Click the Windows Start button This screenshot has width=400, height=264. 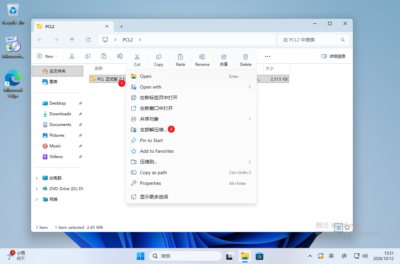pos(140,256)
